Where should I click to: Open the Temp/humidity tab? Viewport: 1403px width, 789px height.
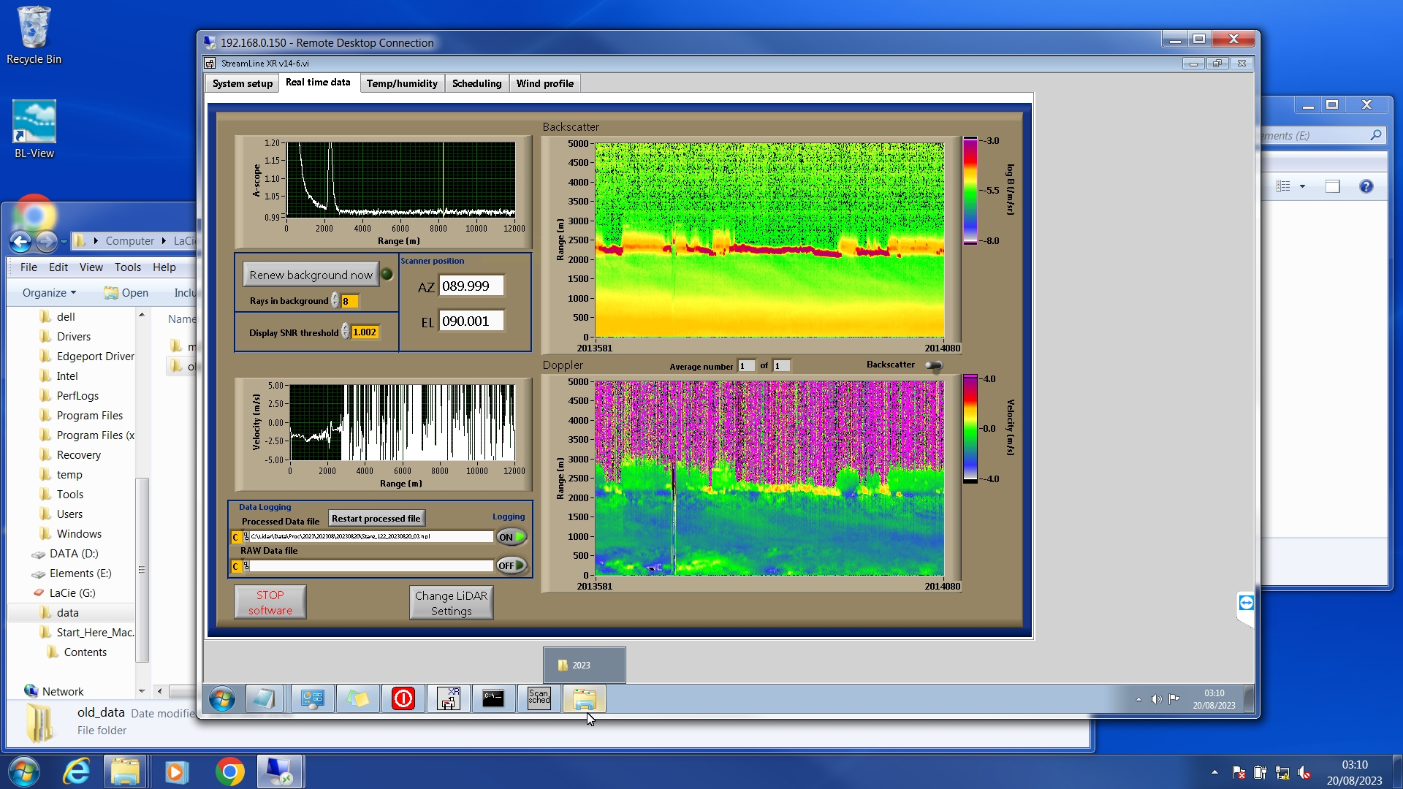point(402,83)
